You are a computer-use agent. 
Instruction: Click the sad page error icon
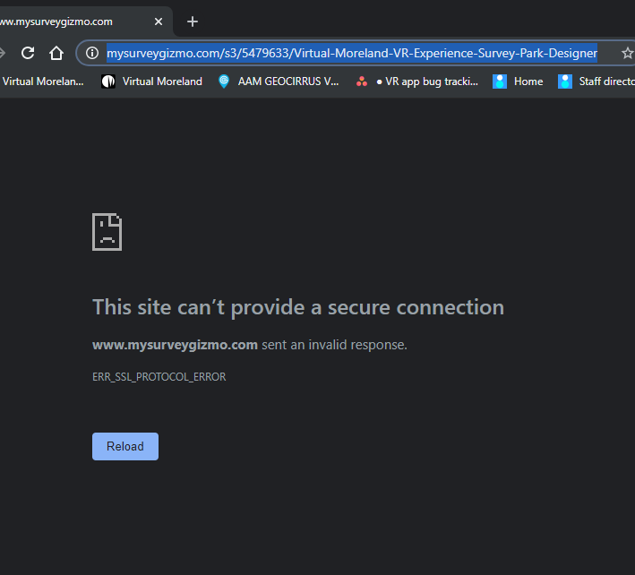[107, 232]
